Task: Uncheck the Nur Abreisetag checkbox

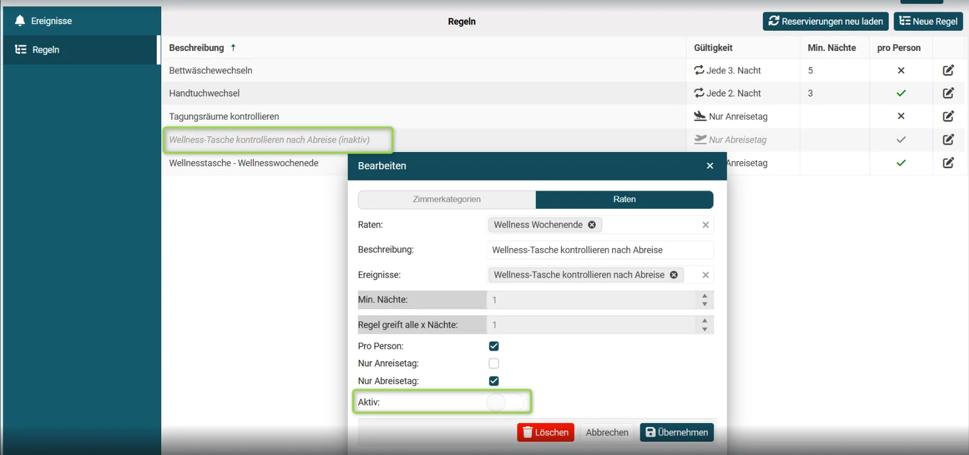Action: pyautogui.click(x=494, y=381)
